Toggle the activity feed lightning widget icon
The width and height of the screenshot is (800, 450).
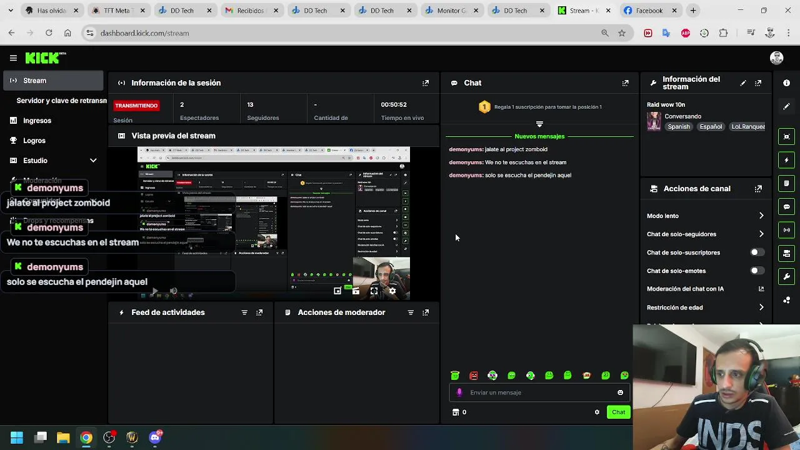click(x=786, y=160)
